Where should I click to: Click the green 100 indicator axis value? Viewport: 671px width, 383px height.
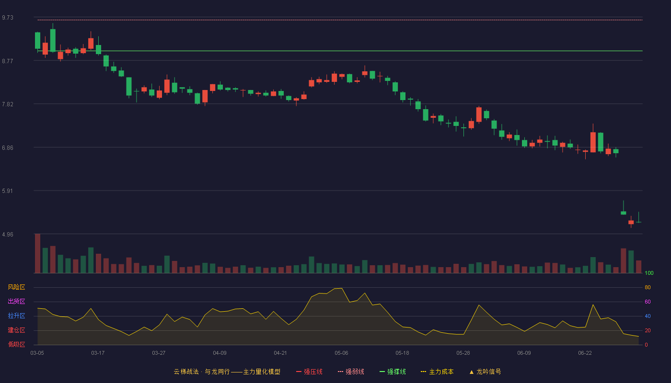point(649,273)
